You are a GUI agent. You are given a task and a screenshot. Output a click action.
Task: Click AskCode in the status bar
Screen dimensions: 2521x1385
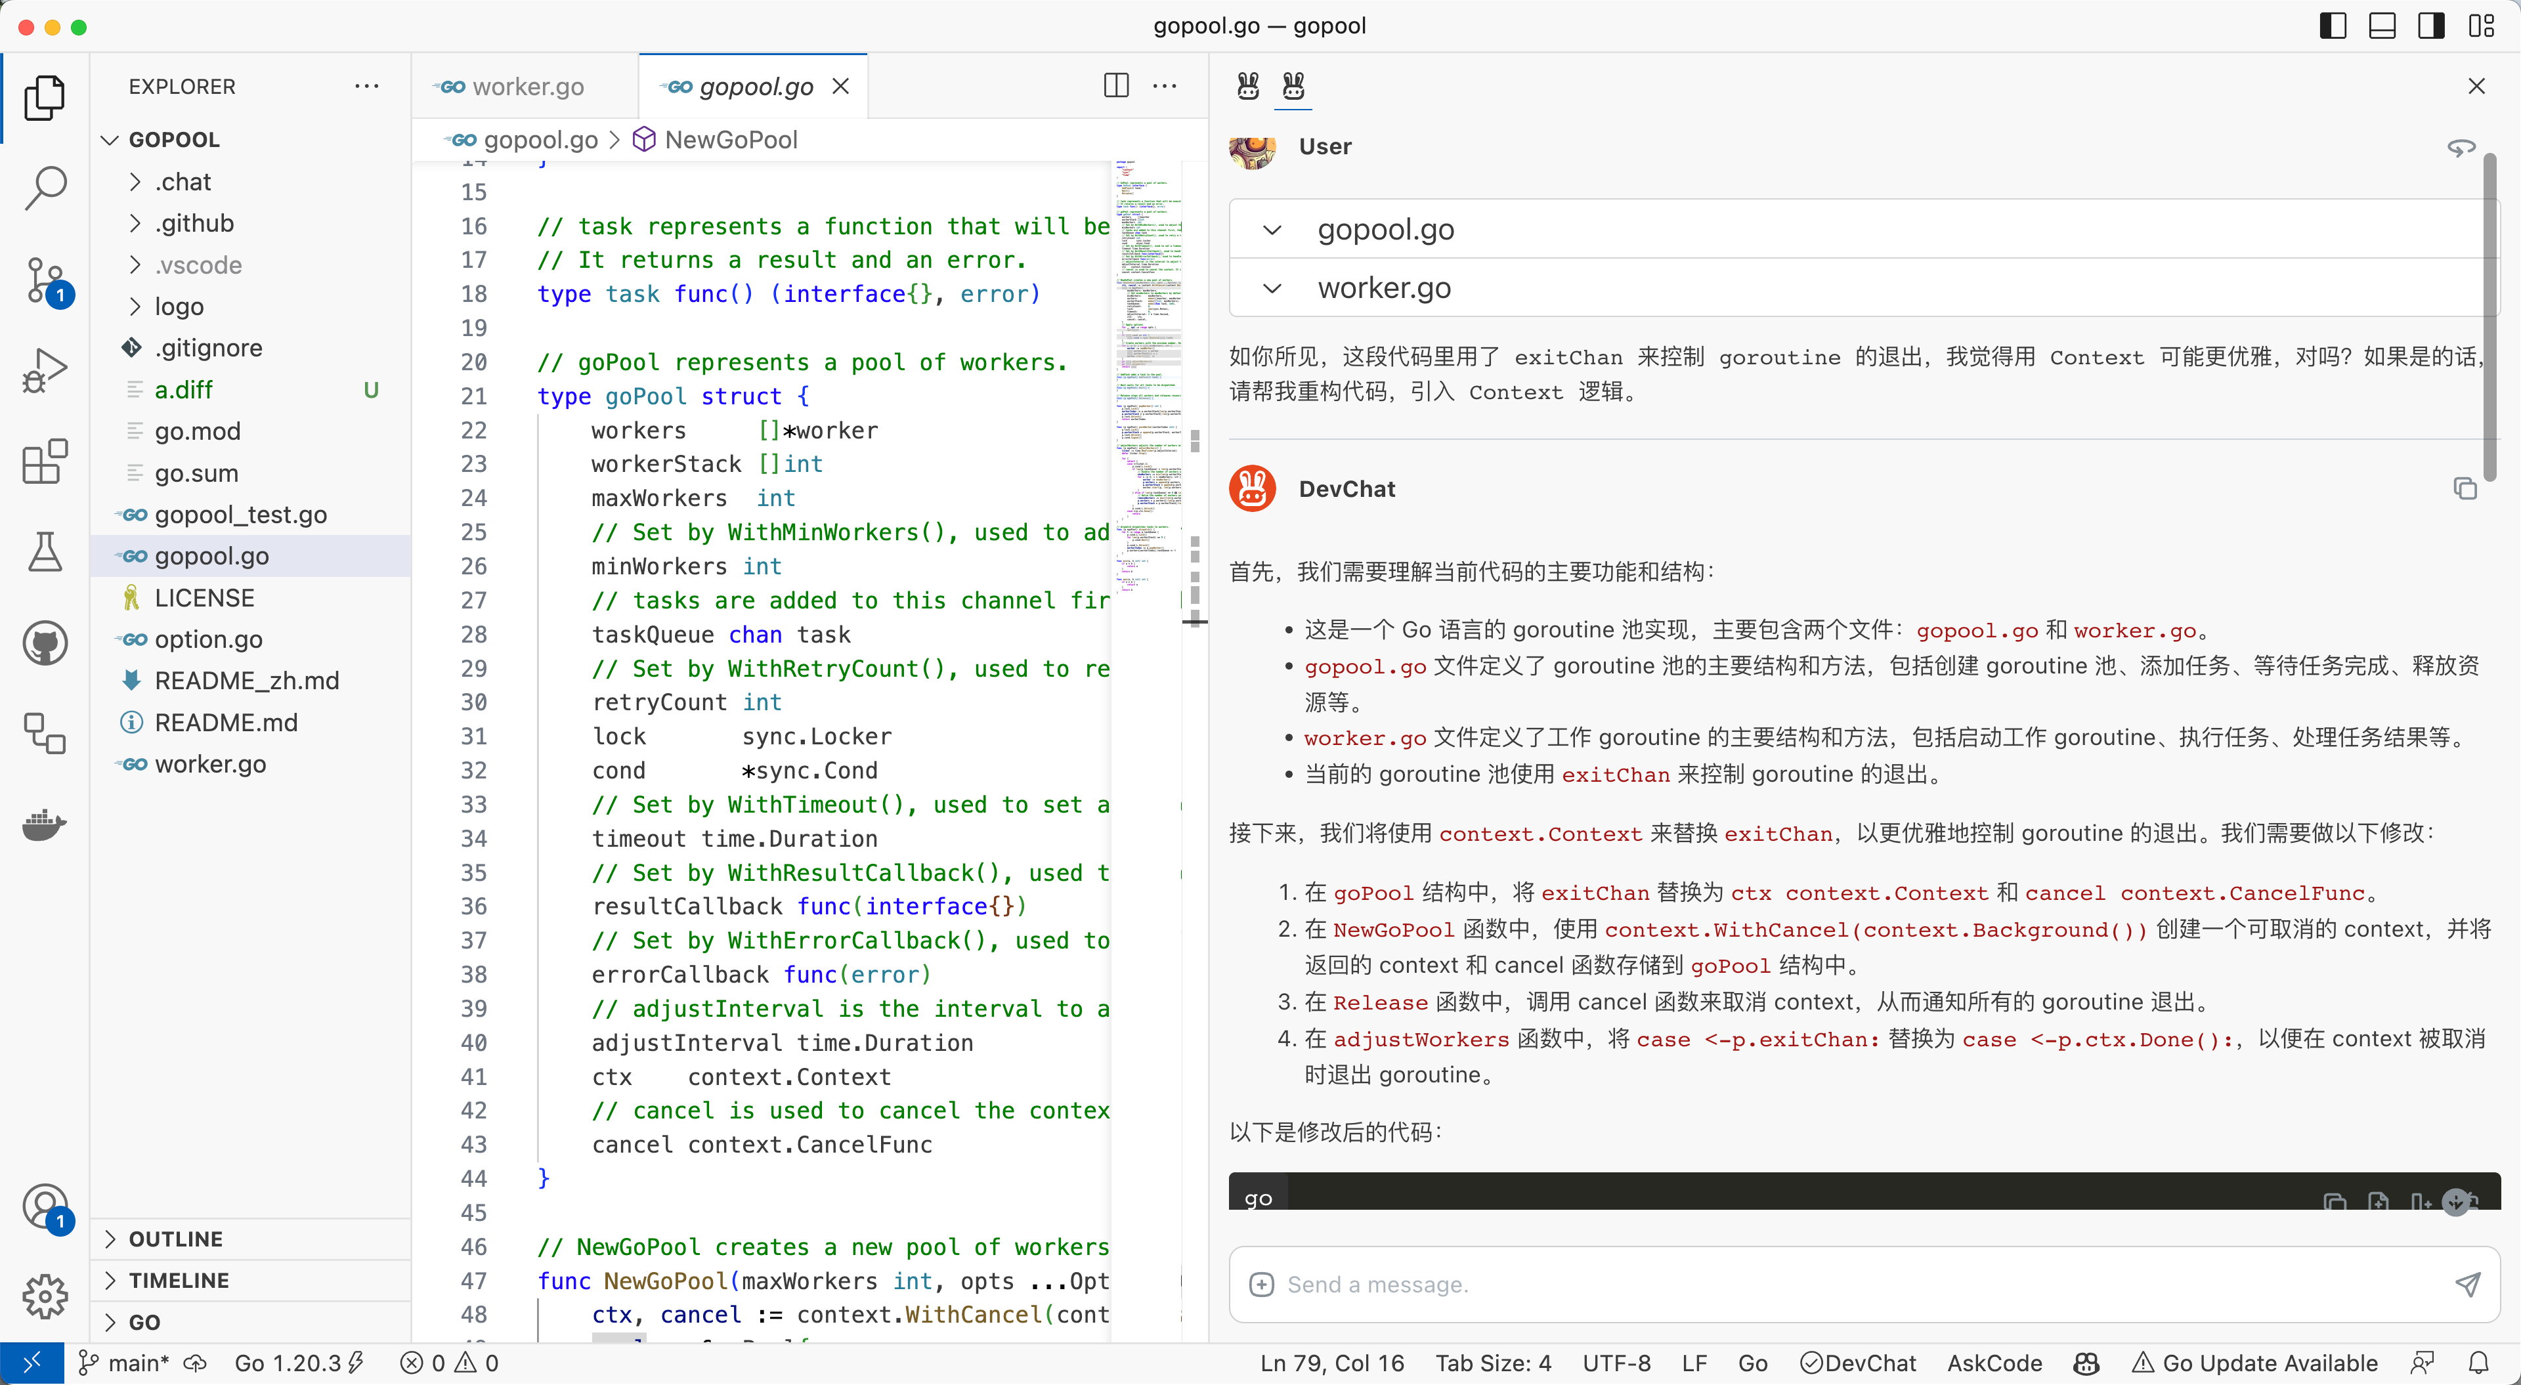[x=1994, y=1363]
